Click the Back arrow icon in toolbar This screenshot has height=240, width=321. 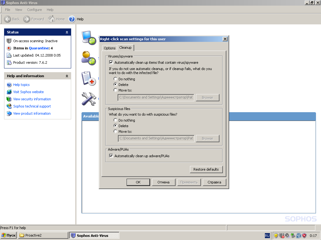[x=8, y=19]
